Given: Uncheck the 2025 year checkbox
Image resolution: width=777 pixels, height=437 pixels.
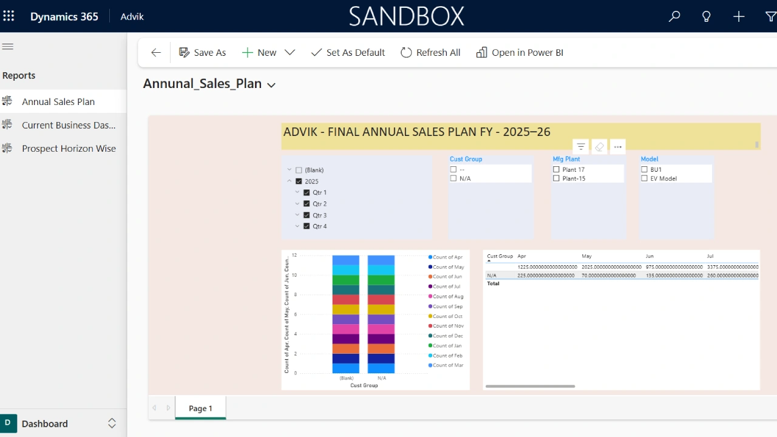Looking at the screenshot, I should tap(299, 181).
